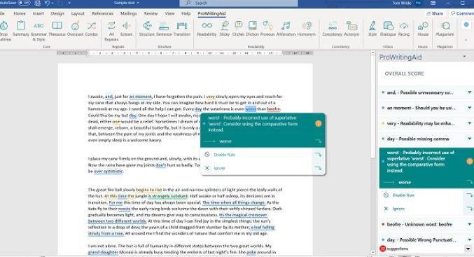Click the highlighted word 'worst' in document
Viewport: 474px width, 257px height.
click(251, 109)
